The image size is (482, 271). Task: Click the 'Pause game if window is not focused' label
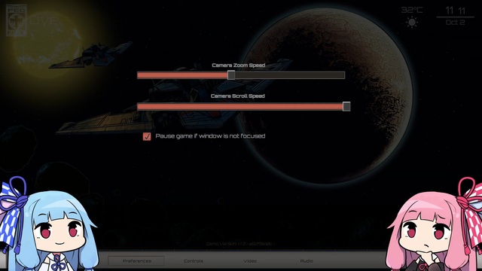pos(210,135)
